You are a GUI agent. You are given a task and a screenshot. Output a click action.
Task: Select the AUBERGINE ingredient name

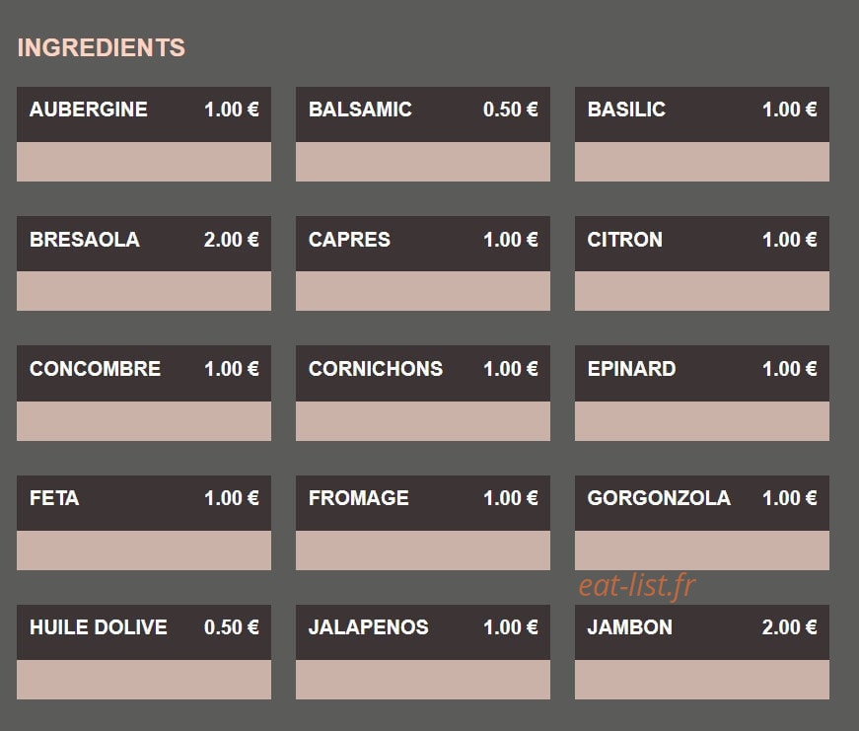point(88,110)
